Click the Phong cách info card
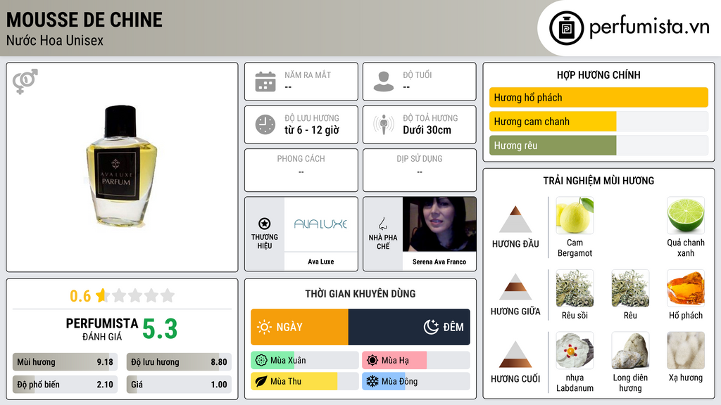 click(301, 170)
